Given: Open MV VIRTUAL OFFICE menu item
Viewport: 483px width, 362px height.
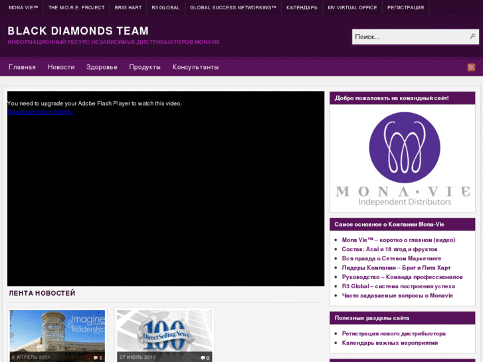Looking at the screenshot, I should (352, 7).
